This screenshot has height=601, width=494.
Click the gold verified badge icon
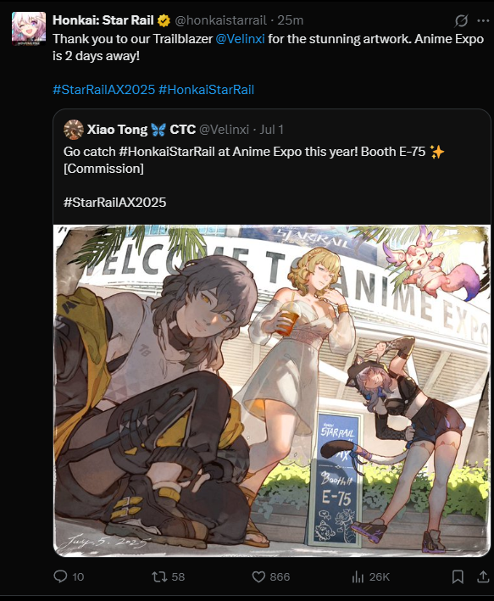click(x=164, y=20)
